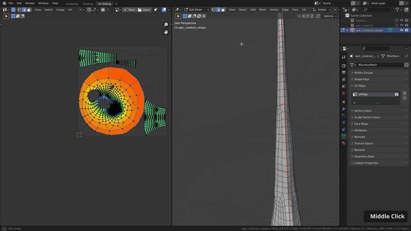
Task: Open the UV editor Select menu
Action: pyautogui.click(x=49, y=10)
